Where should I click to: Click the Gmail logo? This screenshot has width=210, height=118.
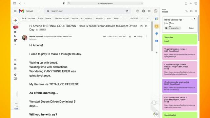click(26, 11)
